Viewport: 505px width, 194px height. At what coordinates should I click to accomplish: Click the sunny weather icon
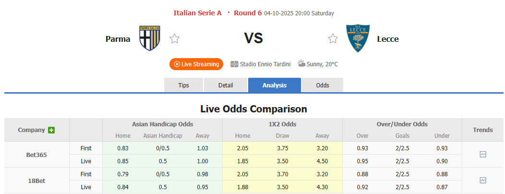point(301,63)
